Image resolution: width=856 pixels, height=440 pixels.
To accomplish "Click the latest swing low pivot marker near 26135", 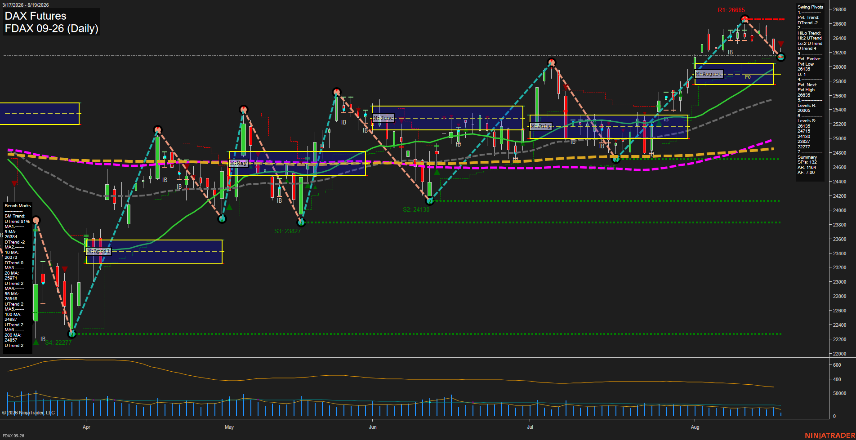I will (x=781, y=57).
